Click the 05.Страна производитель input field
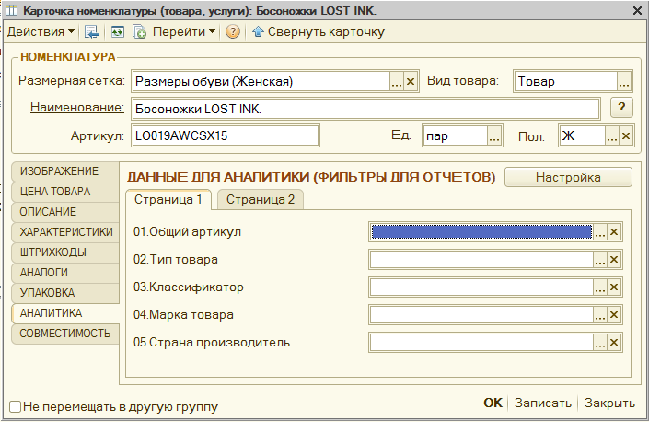Viewport: 649px width, 422px height. click(481, 343)
